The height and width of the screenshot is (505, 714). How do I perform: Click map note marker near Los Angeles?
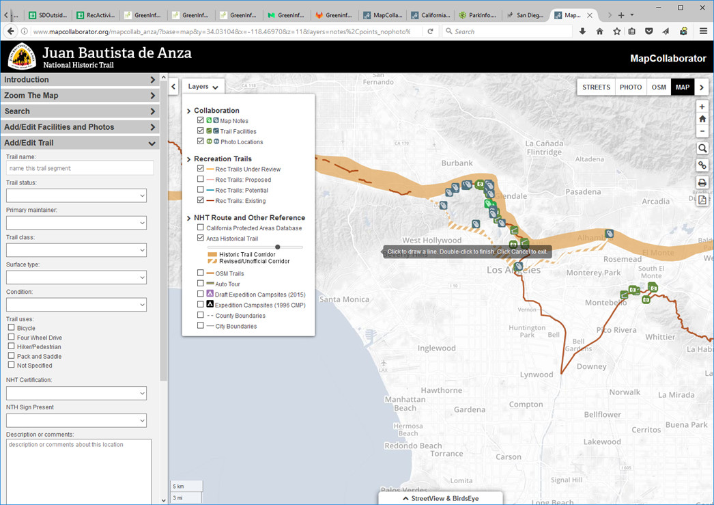[518, 267]
